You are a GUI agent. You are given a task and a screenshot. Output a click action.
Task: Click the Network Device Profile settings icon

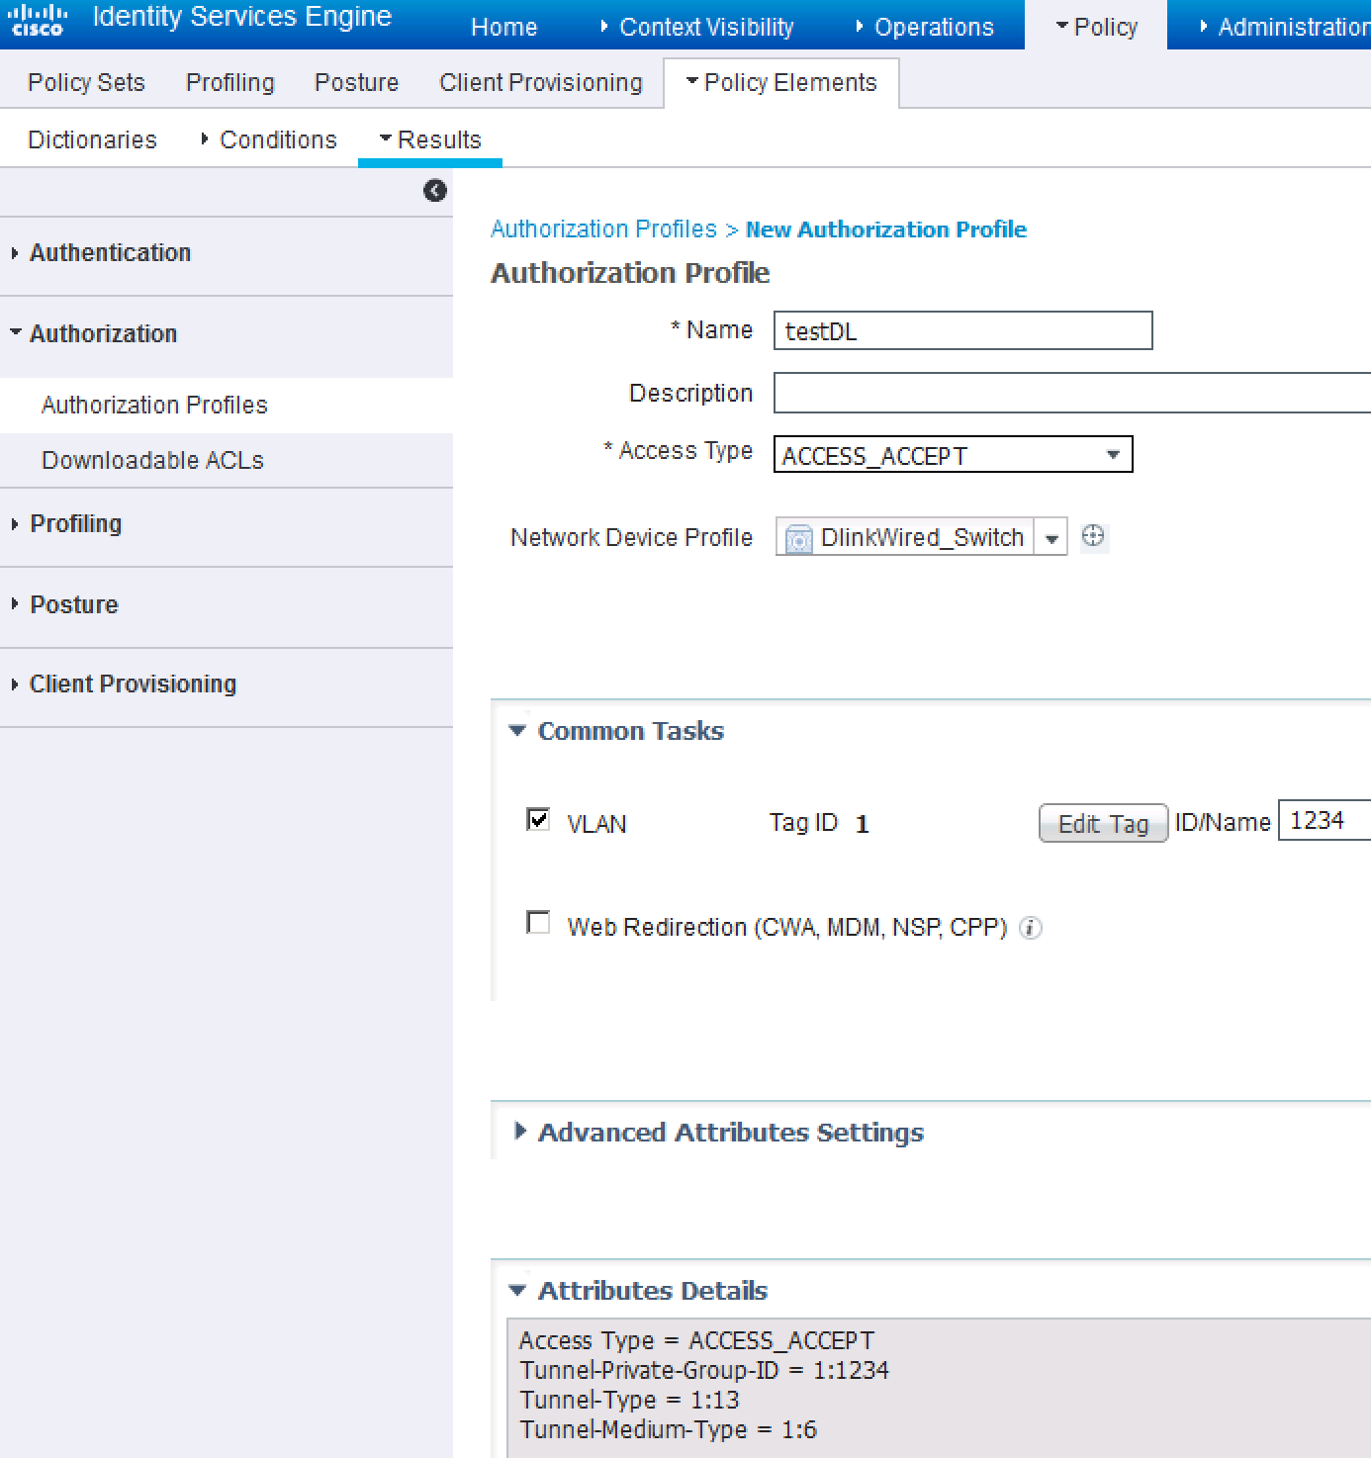[1093, 536]
